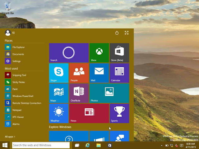Click the Windows Start button
The width and height of the screenshot is (199, 149).
(5, 145)
